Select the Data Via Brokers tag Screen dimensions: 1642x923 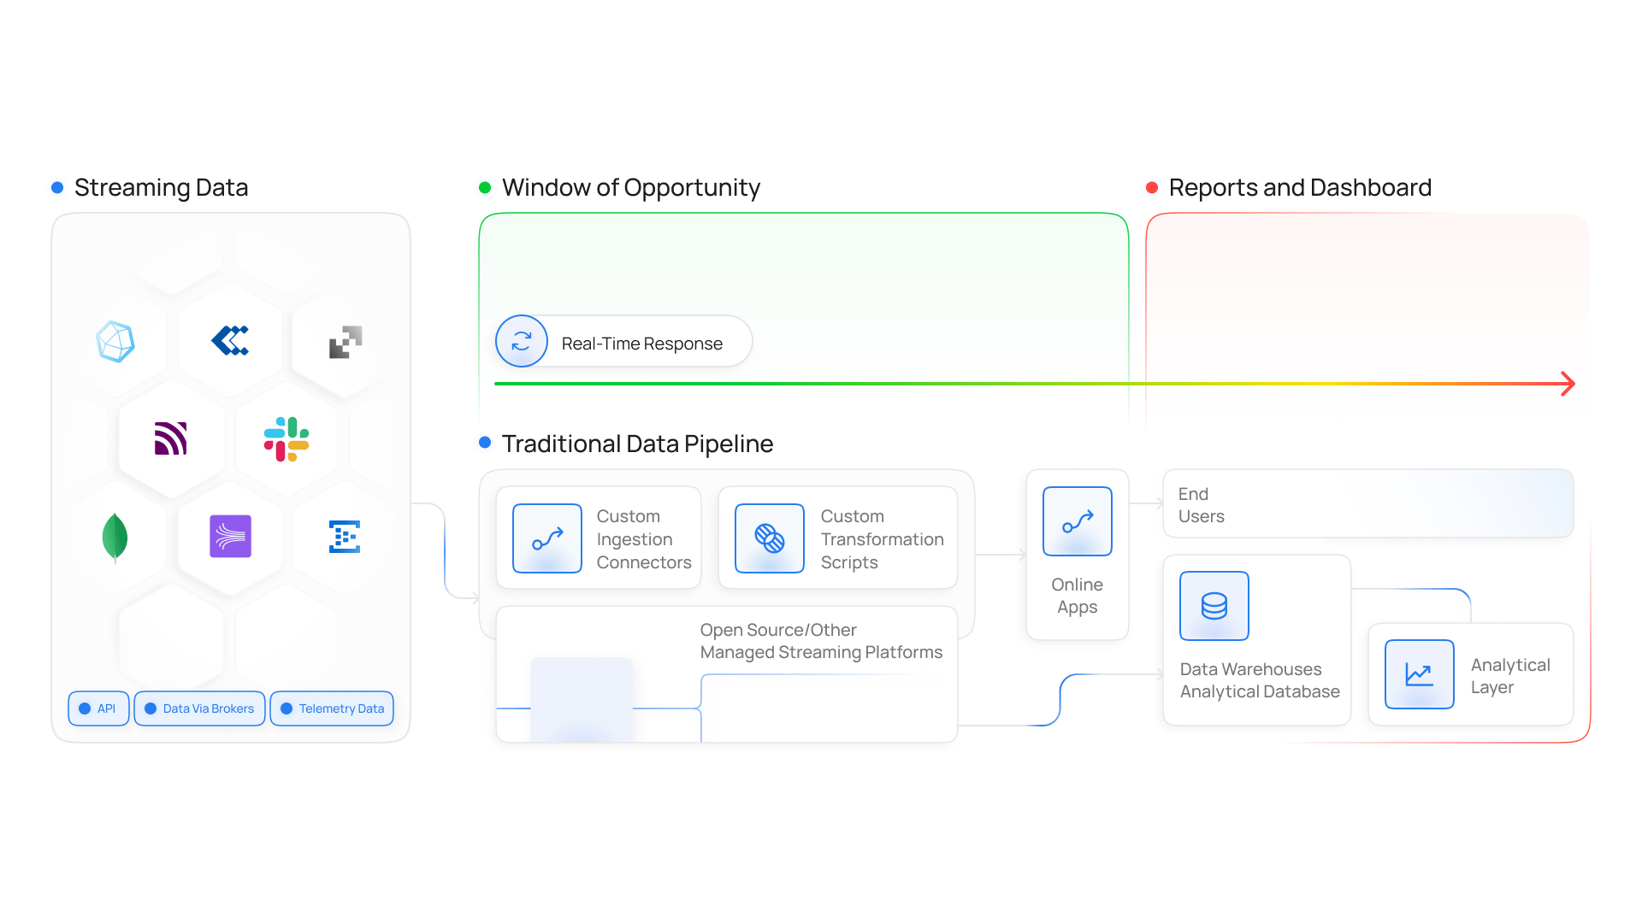[199, 708]
